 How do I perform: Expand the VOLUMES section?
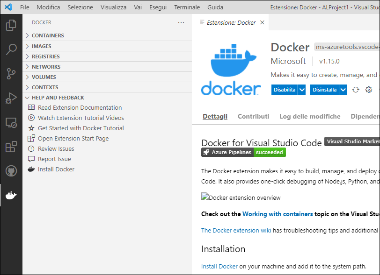click(x=107, y=77)
